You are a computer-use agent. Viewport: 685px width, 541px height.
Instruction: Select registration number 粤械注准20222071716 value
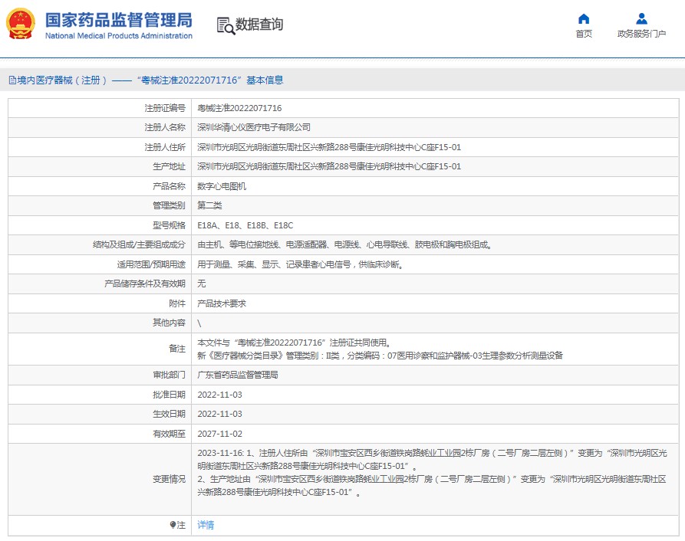pyautogui.click(x=239, y=108)
